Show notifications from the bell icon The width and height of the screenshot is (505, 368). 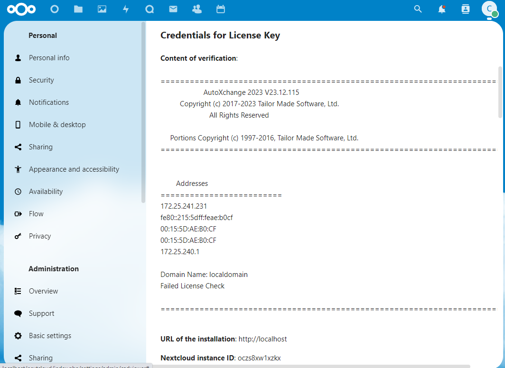point(442,9)
